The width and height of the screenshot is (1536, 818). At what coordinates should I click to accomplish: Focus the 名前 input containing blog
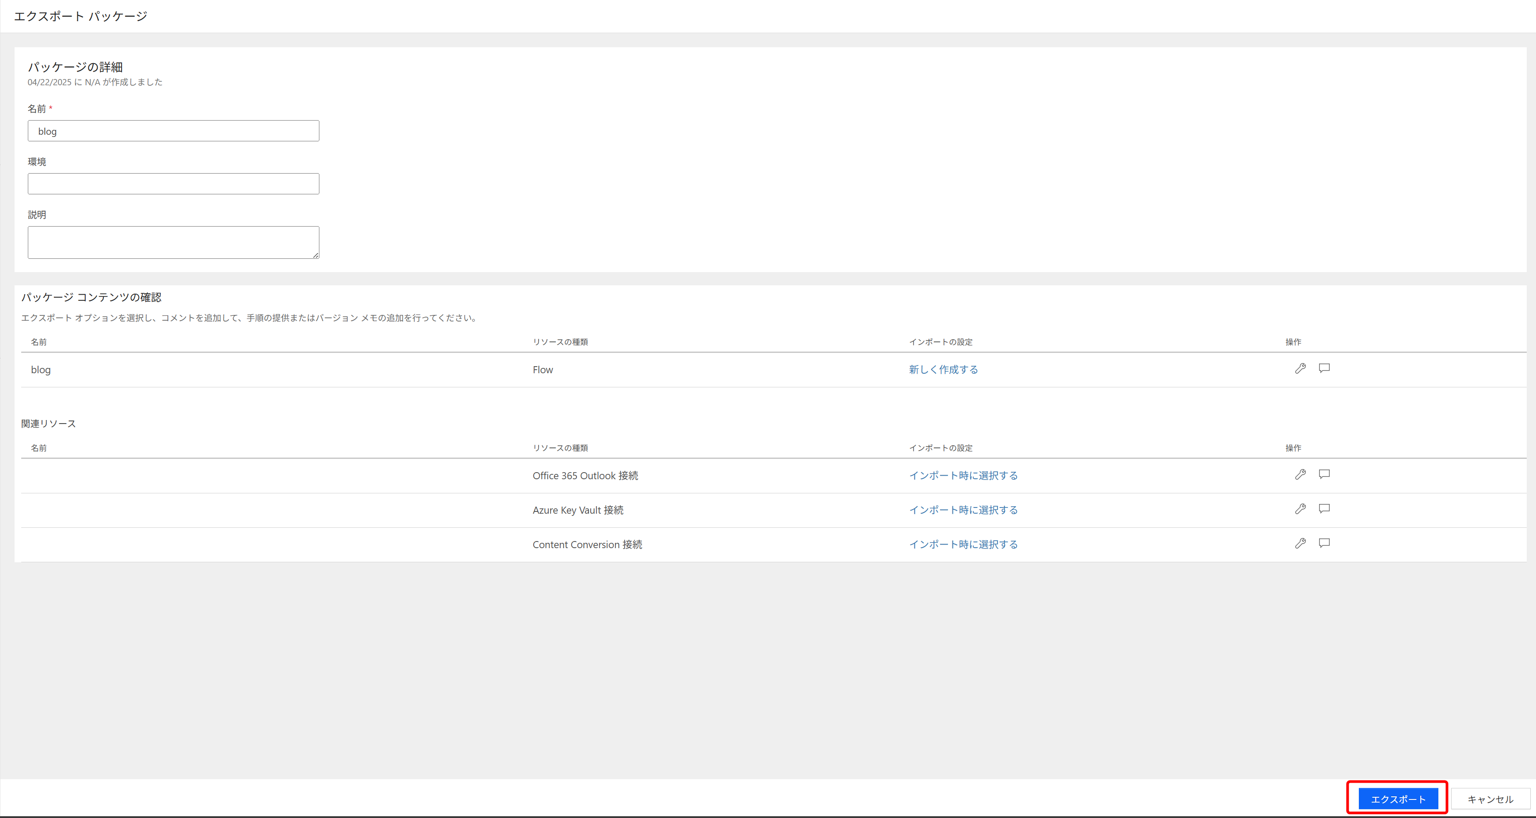coord(173,131)
